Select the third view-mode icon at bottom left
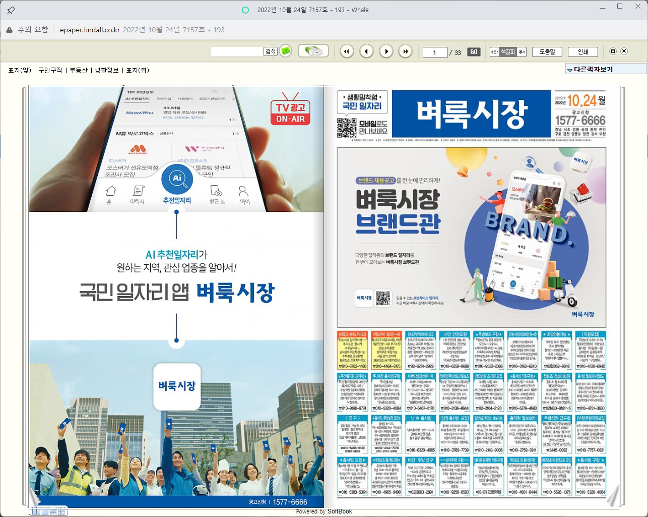Screen dimensions: 648x517 [x=52, y=511]
